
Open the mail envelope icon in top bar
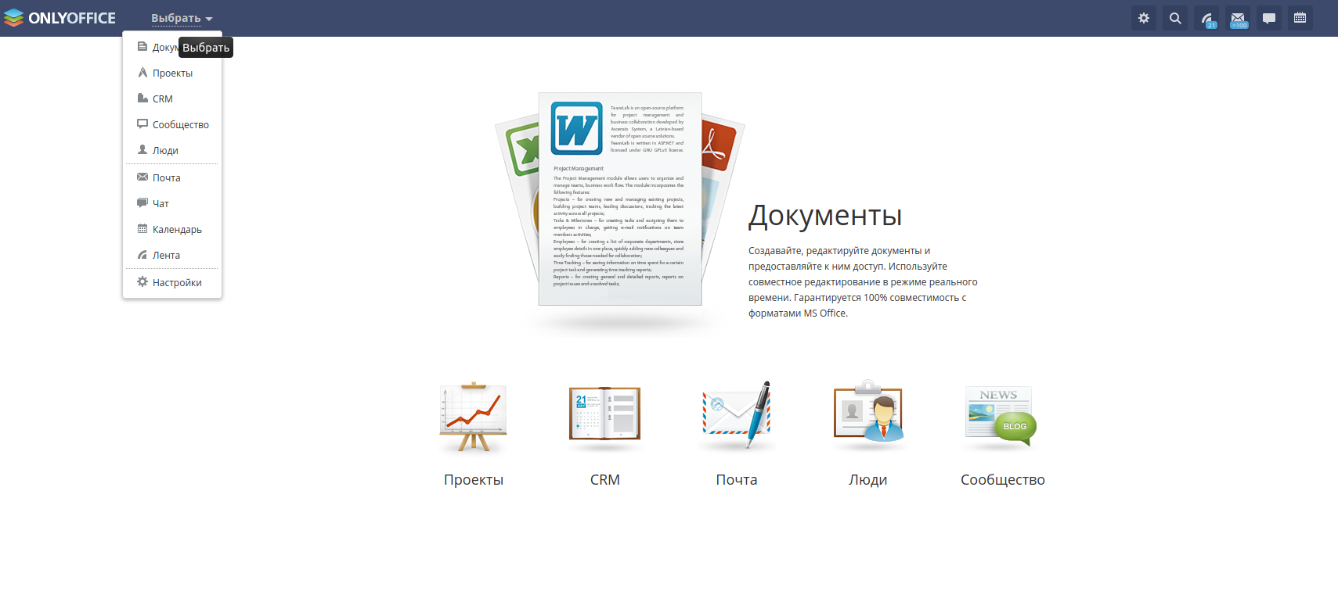tap(1238, 18)
